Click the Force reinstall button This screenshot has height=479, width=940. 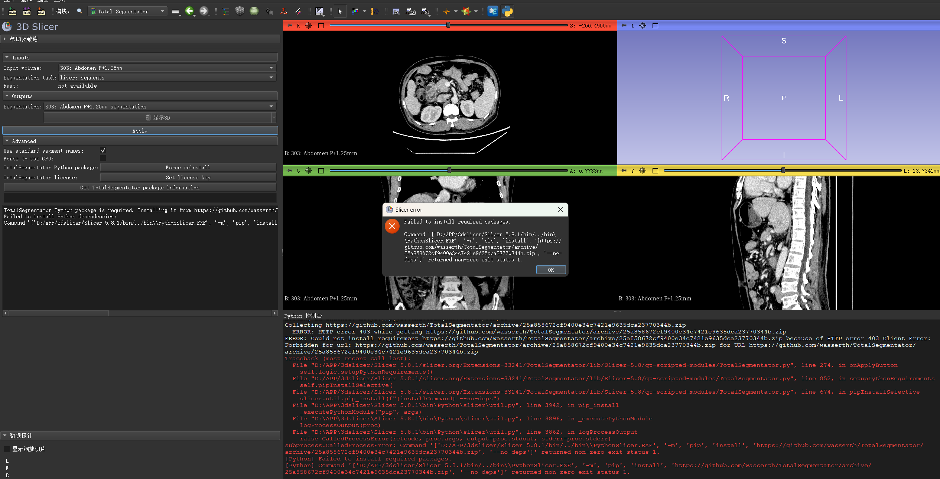click(188, 167)
